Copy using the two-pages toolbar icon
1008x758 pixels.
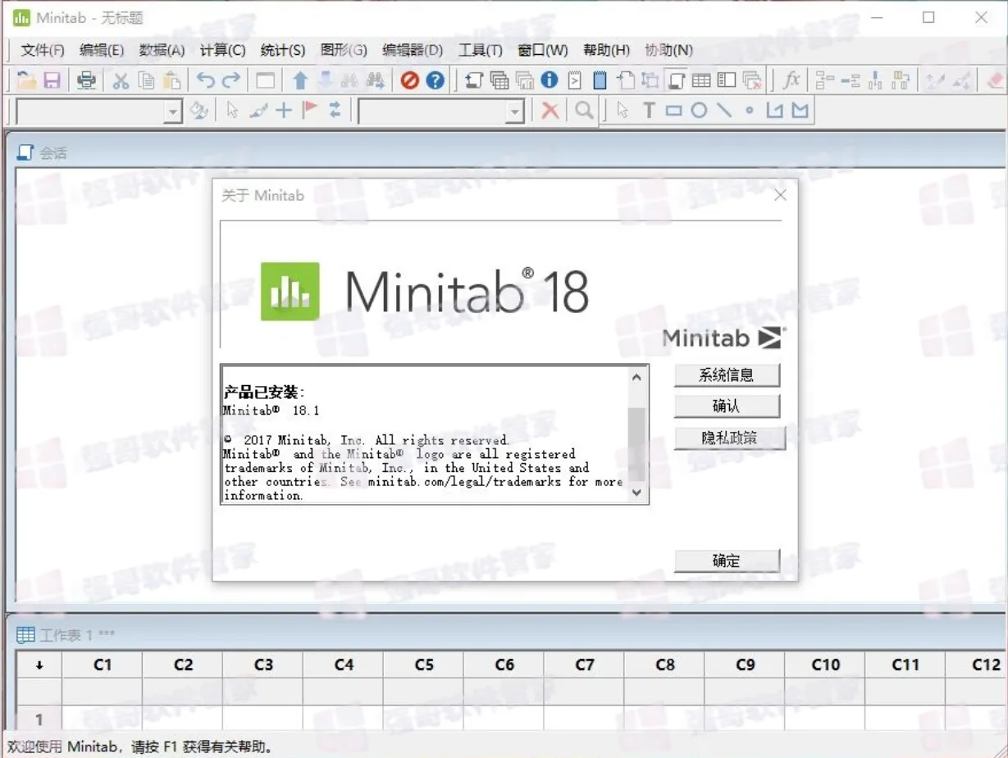146,80
